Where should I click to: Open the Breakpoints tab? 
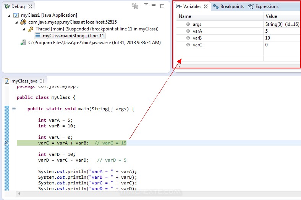[232, 6]
